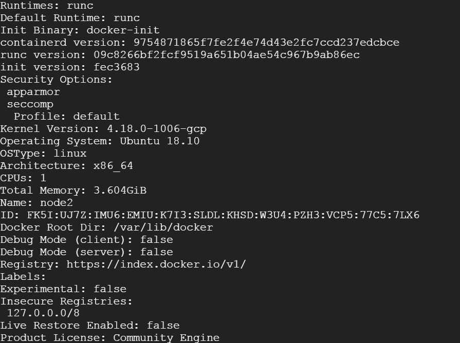Click the Profile: default line

click(67, 117)
